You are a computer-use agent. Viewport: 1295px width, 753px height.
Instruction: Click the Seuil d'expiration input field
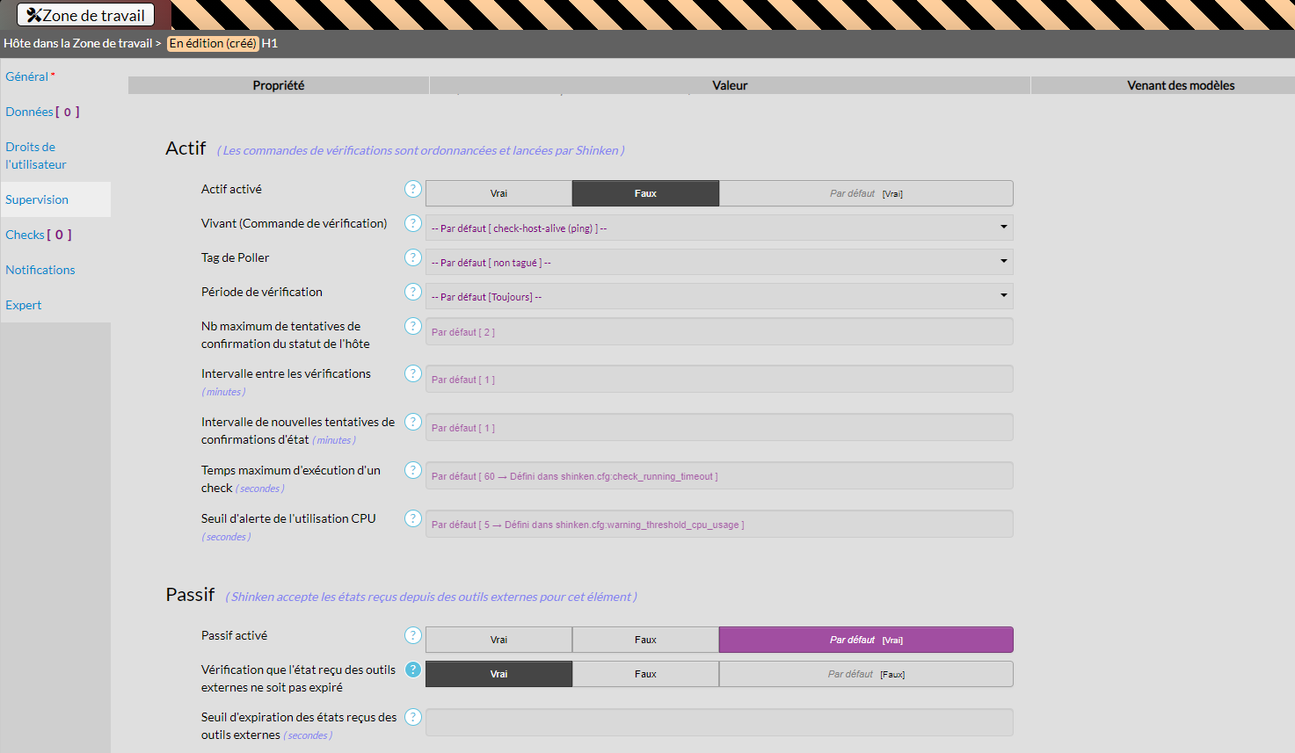[x=718, y=722]
